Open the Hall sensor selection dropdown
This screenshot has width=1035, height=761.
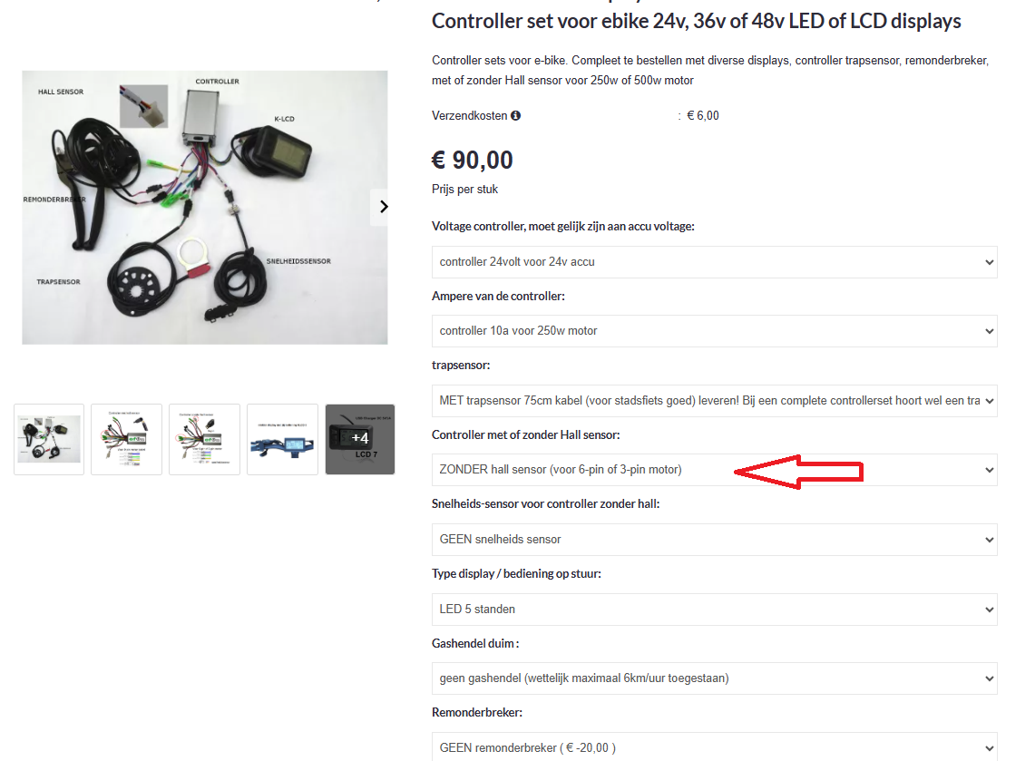(x=714, y=470)
